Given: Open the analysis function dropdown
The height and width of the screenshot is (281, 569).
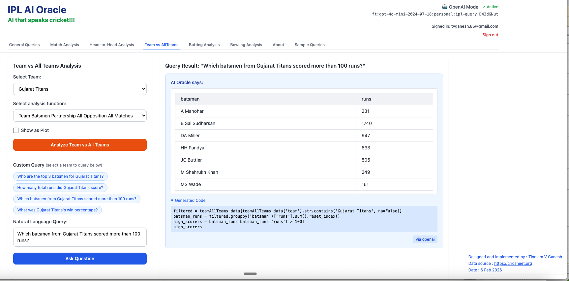Looking at the screenshot, I should [x=80, y=116].
